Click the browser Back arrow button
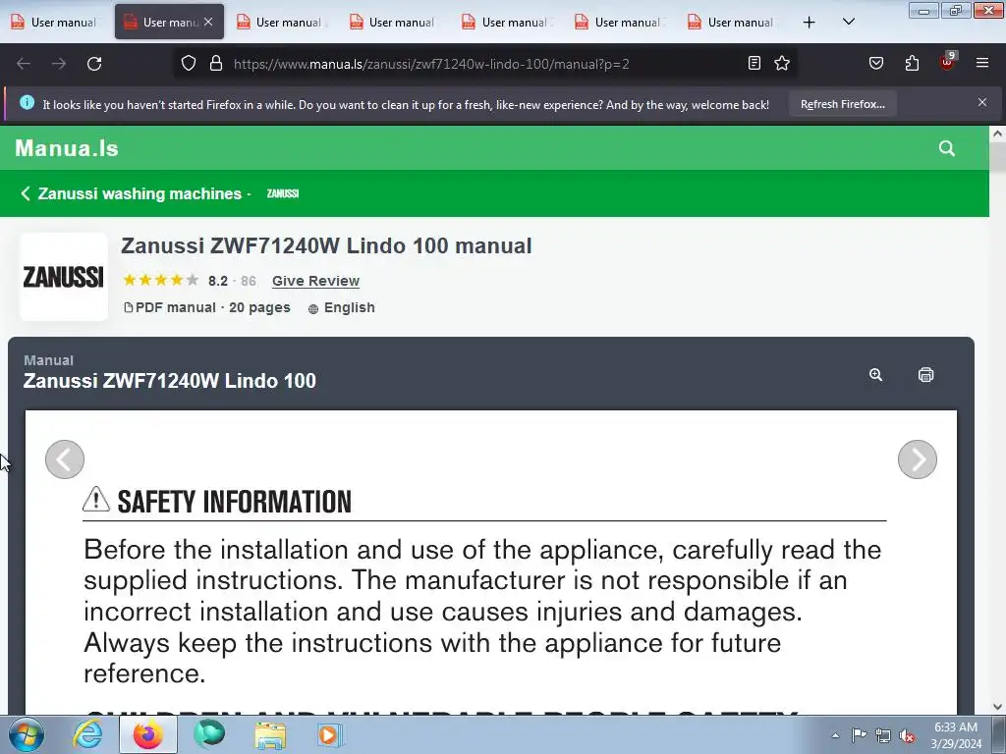Viewport: 1006px width, 754px height. (x=24, y=64)
